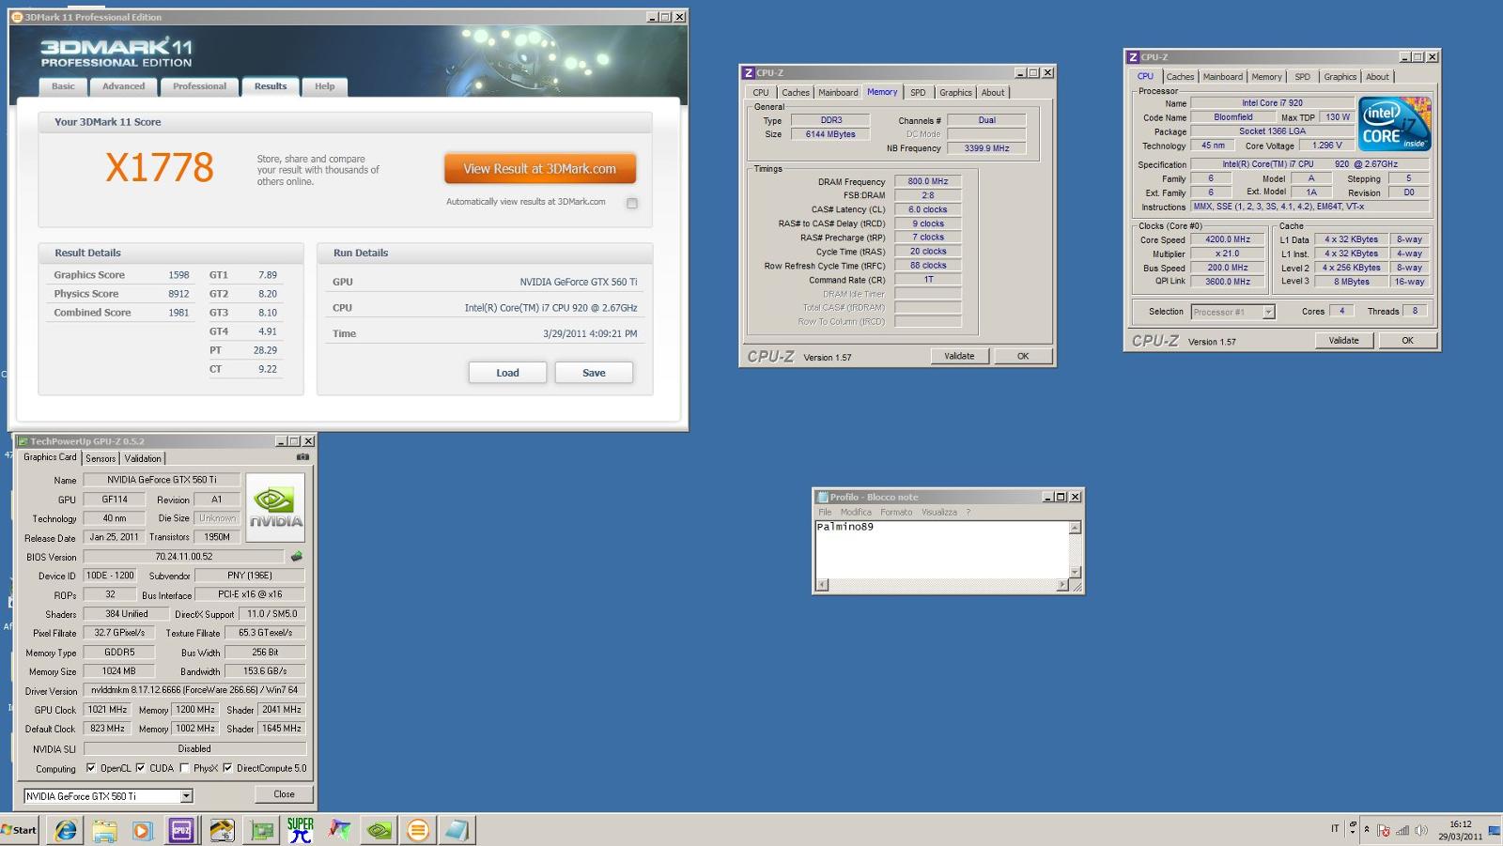Toggle OpenCL checkbox in GPU-Z

pyautogui.click(x=91, y=768)
